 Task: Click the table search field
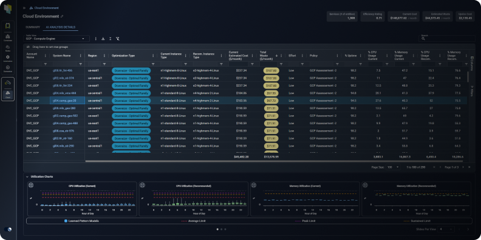coord(447,39)
